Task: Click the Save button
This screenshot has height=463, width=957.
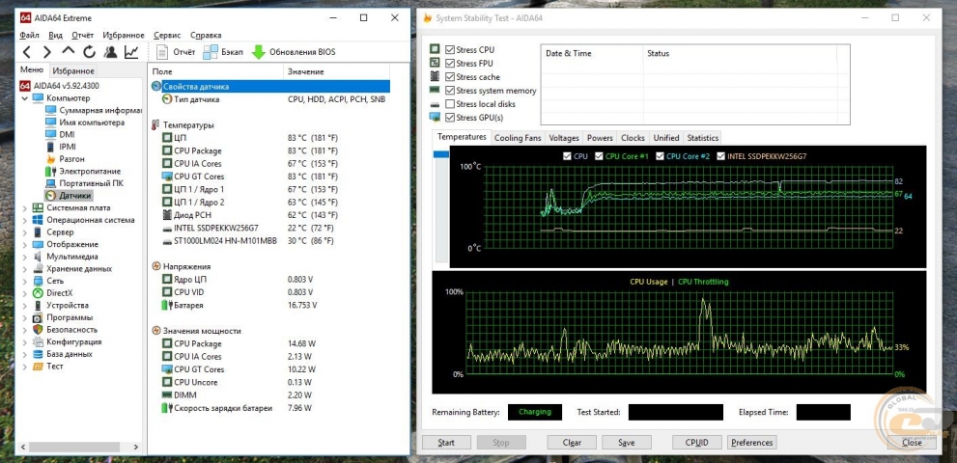Action: tap(626, 442)
